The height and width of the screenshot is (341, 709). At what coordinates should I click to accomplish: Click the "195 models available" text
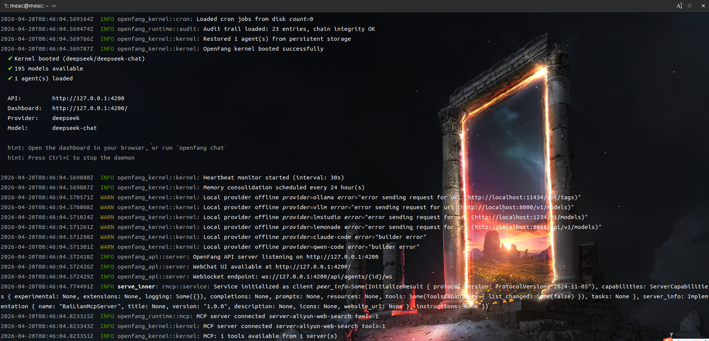[49, 69]
